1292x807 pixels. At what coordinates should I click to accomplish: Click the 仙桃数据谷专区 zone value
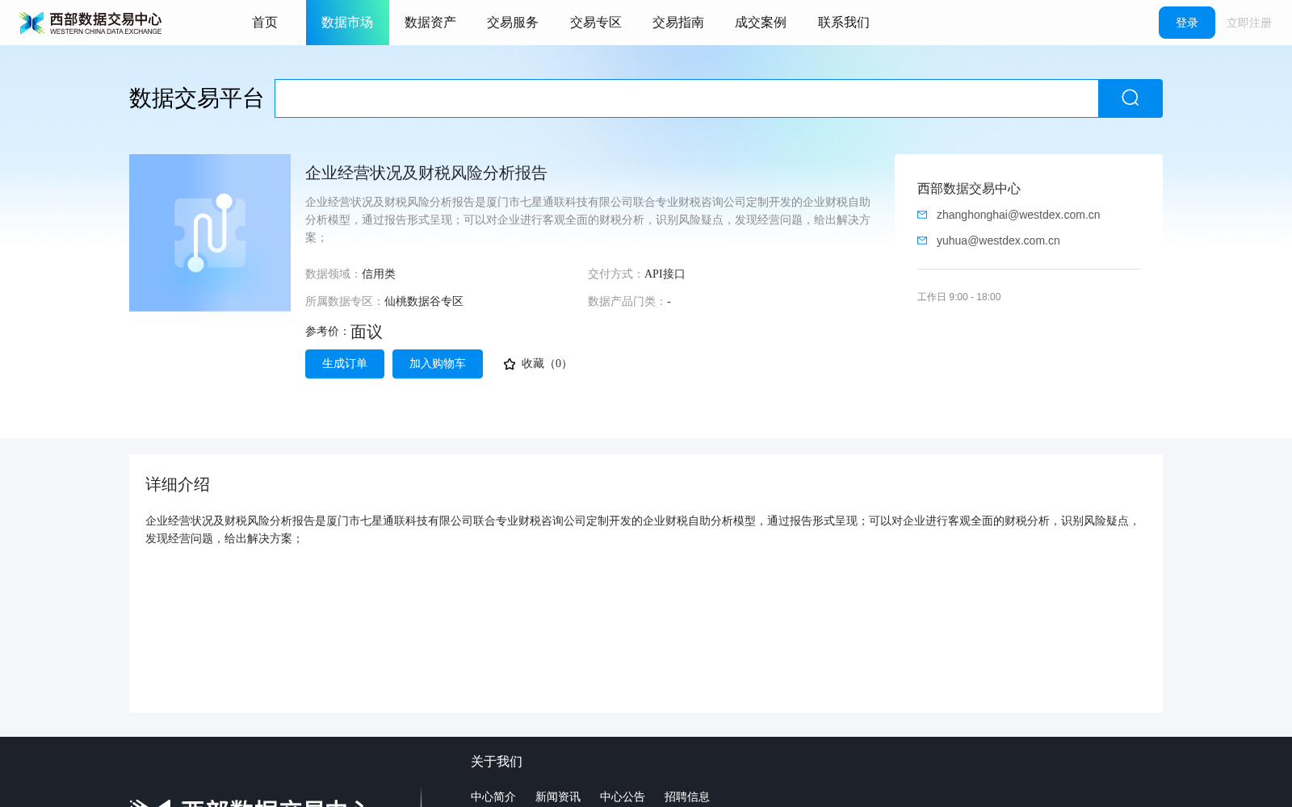pyautogui.click(x=424, y=301)
